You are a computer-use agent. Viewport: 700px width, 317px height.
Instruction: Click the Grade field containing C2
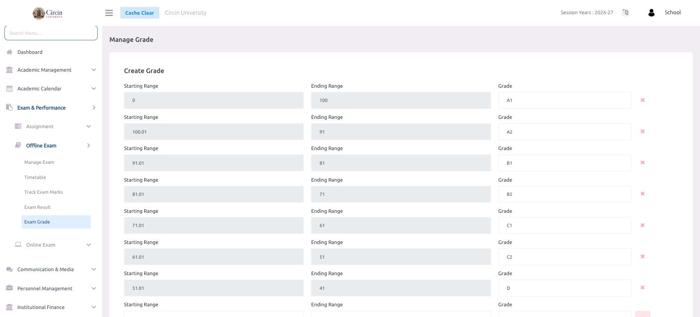(x=565, y=257)
